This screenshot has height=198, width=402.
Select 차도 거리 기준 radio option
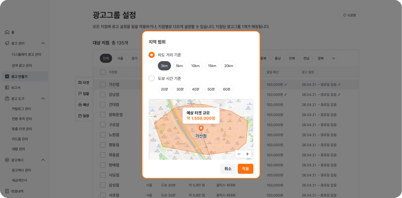click(152, 55)
